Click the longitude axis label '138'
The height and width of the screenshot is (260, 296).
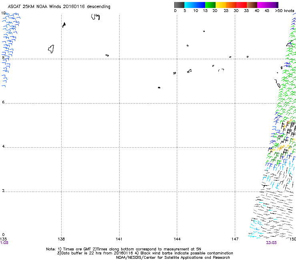pos(61,239)
